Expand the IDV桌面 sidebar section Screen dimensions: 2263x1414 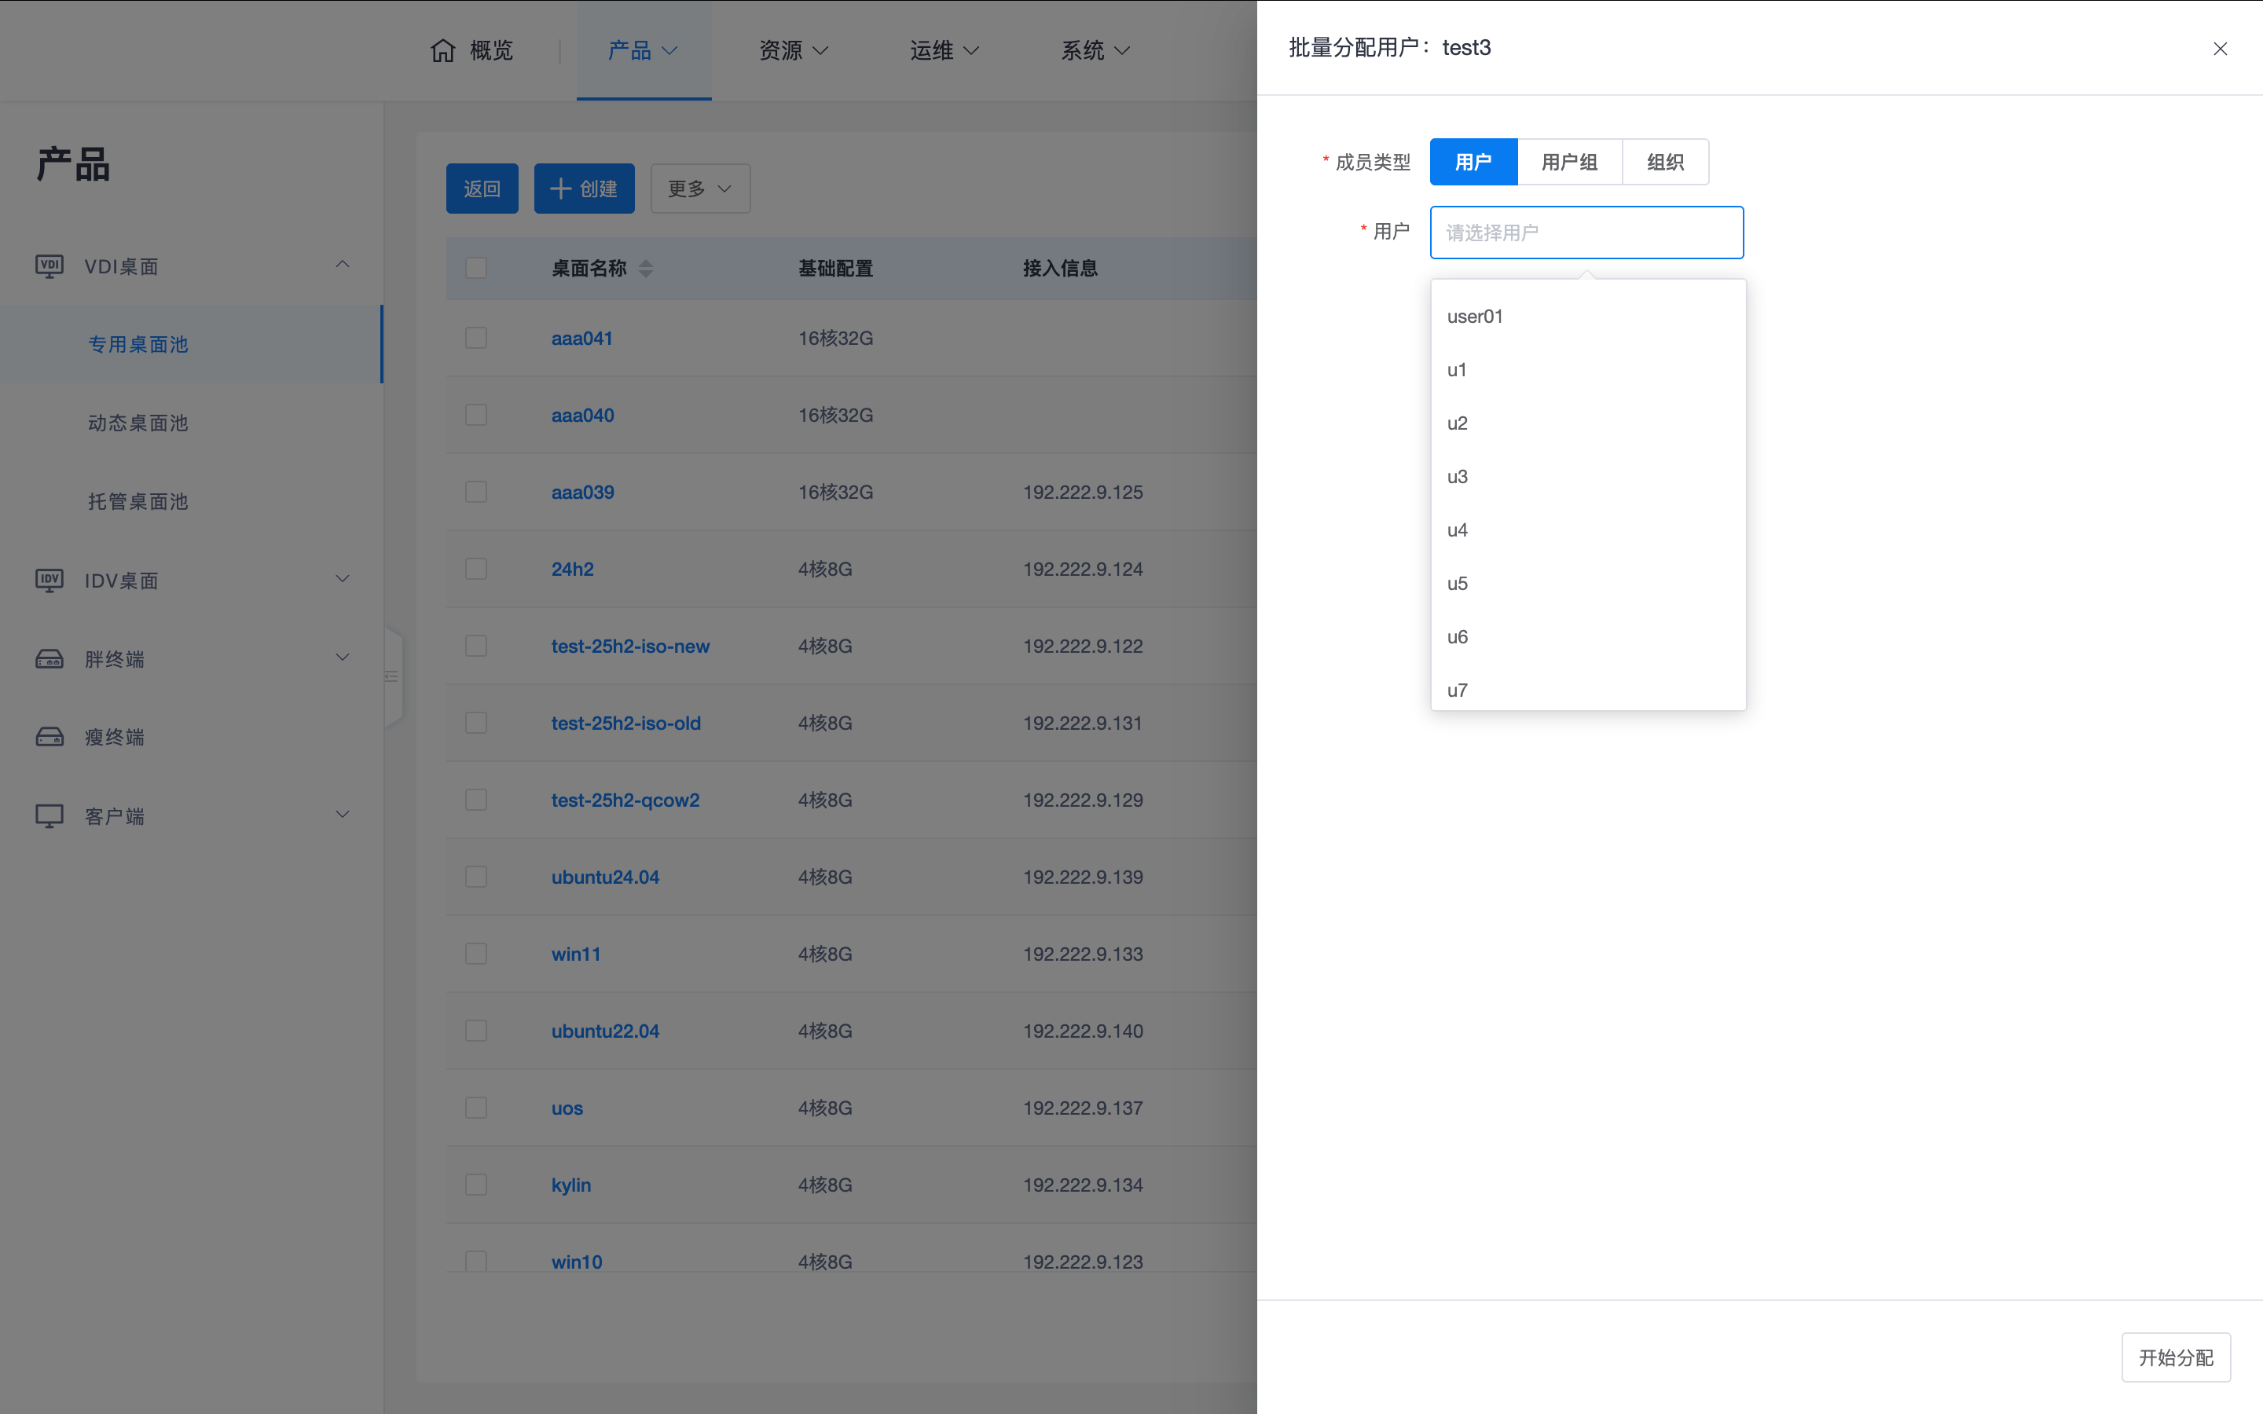(343, 580)
